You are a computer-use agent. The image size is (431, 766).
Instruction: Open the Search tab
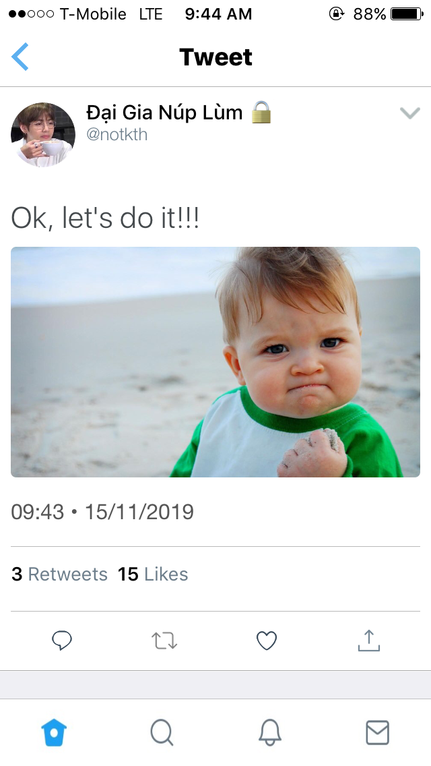pyautogui.click(x=162, y=732)
